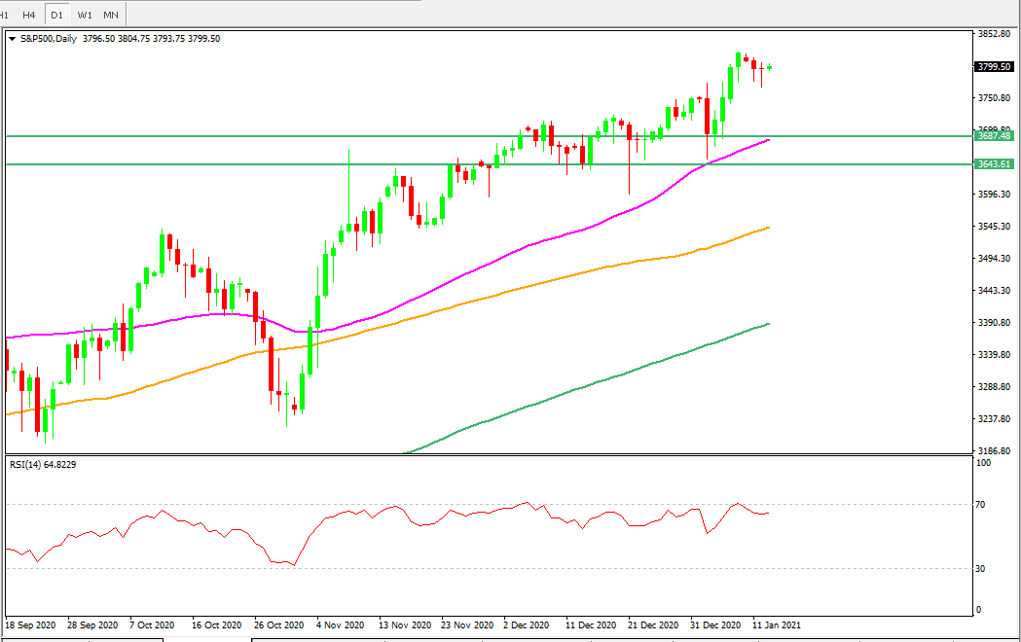
Task: Select the 3643.61 support level label
Action: (x=995, y=165)
